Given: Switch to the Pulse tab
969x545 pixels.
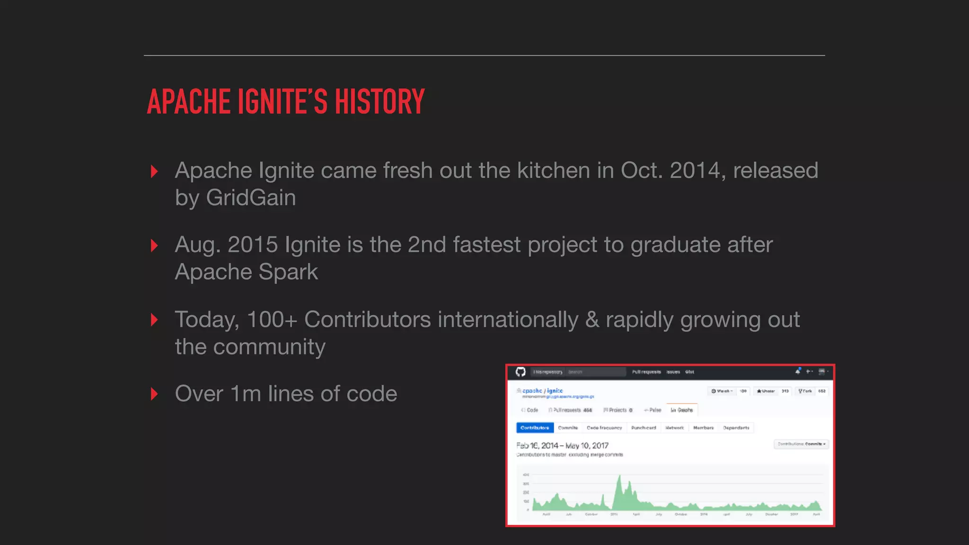Looking at the screenshot, I should pos(652,410).
